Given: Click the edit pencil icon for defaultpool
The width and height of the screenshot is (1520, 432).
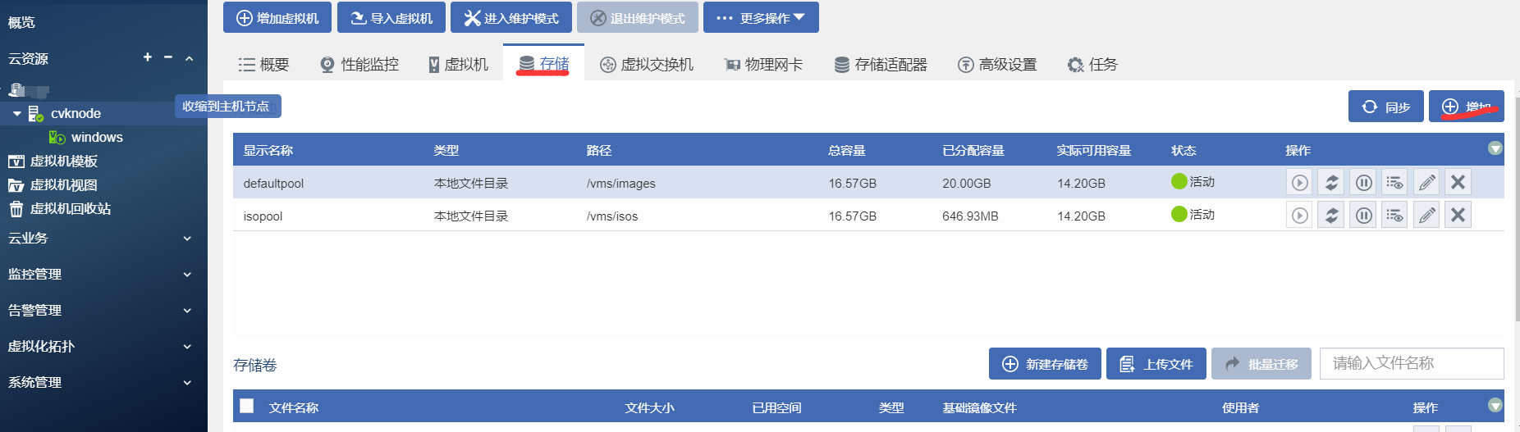Looking at the screenshot, I should (x=1426, y=182).
